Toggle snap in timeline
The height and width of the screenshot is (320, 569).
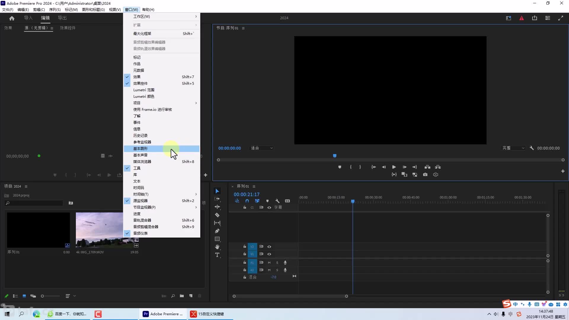[247, 201]
